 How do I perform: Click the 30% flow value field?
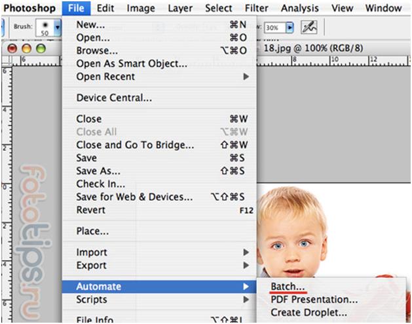(x=274, y=28)
